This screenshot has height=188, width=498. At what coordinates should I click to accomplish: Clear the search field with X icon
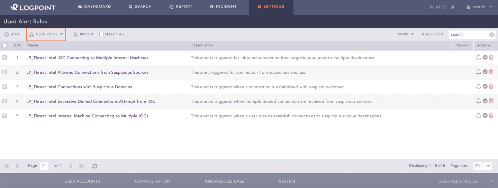click(x=491, y=35)
